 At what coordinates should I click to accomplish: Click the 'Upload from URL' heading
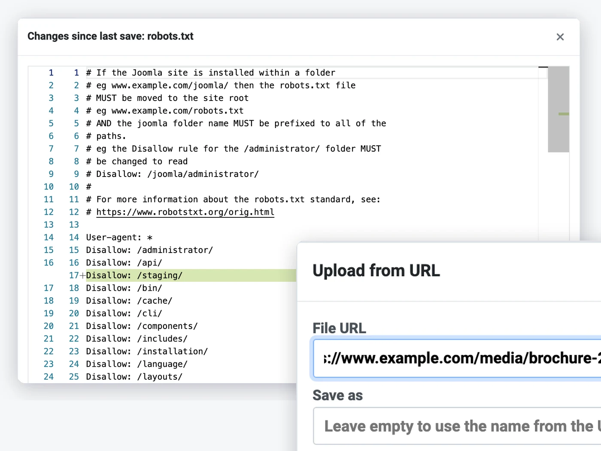pos(376,271)
